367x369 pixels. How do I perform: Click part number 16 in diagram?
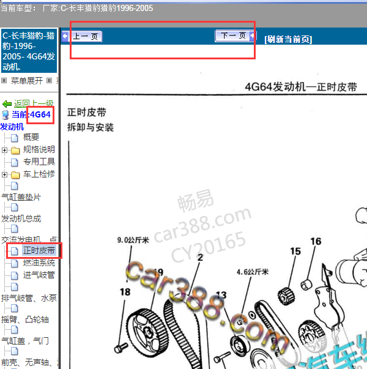coord(316,241)
